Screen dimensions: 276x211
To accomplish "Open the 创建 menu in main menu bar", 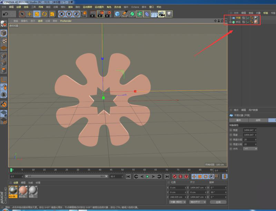I will (19, 7).
